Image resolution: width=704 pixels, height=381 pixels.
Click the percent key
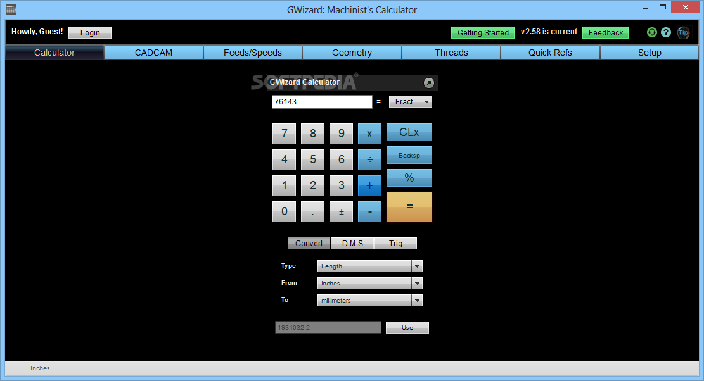tap(409, 178)
